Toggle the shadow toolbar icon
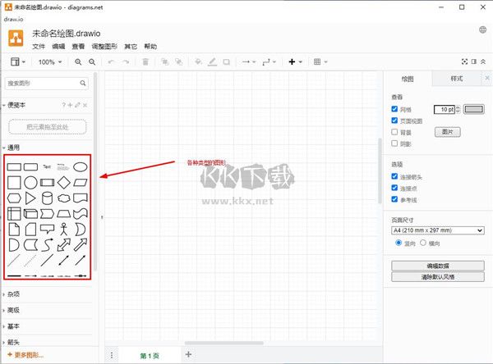The width and height of the screenshot is (493, 364). pos(227,61)
